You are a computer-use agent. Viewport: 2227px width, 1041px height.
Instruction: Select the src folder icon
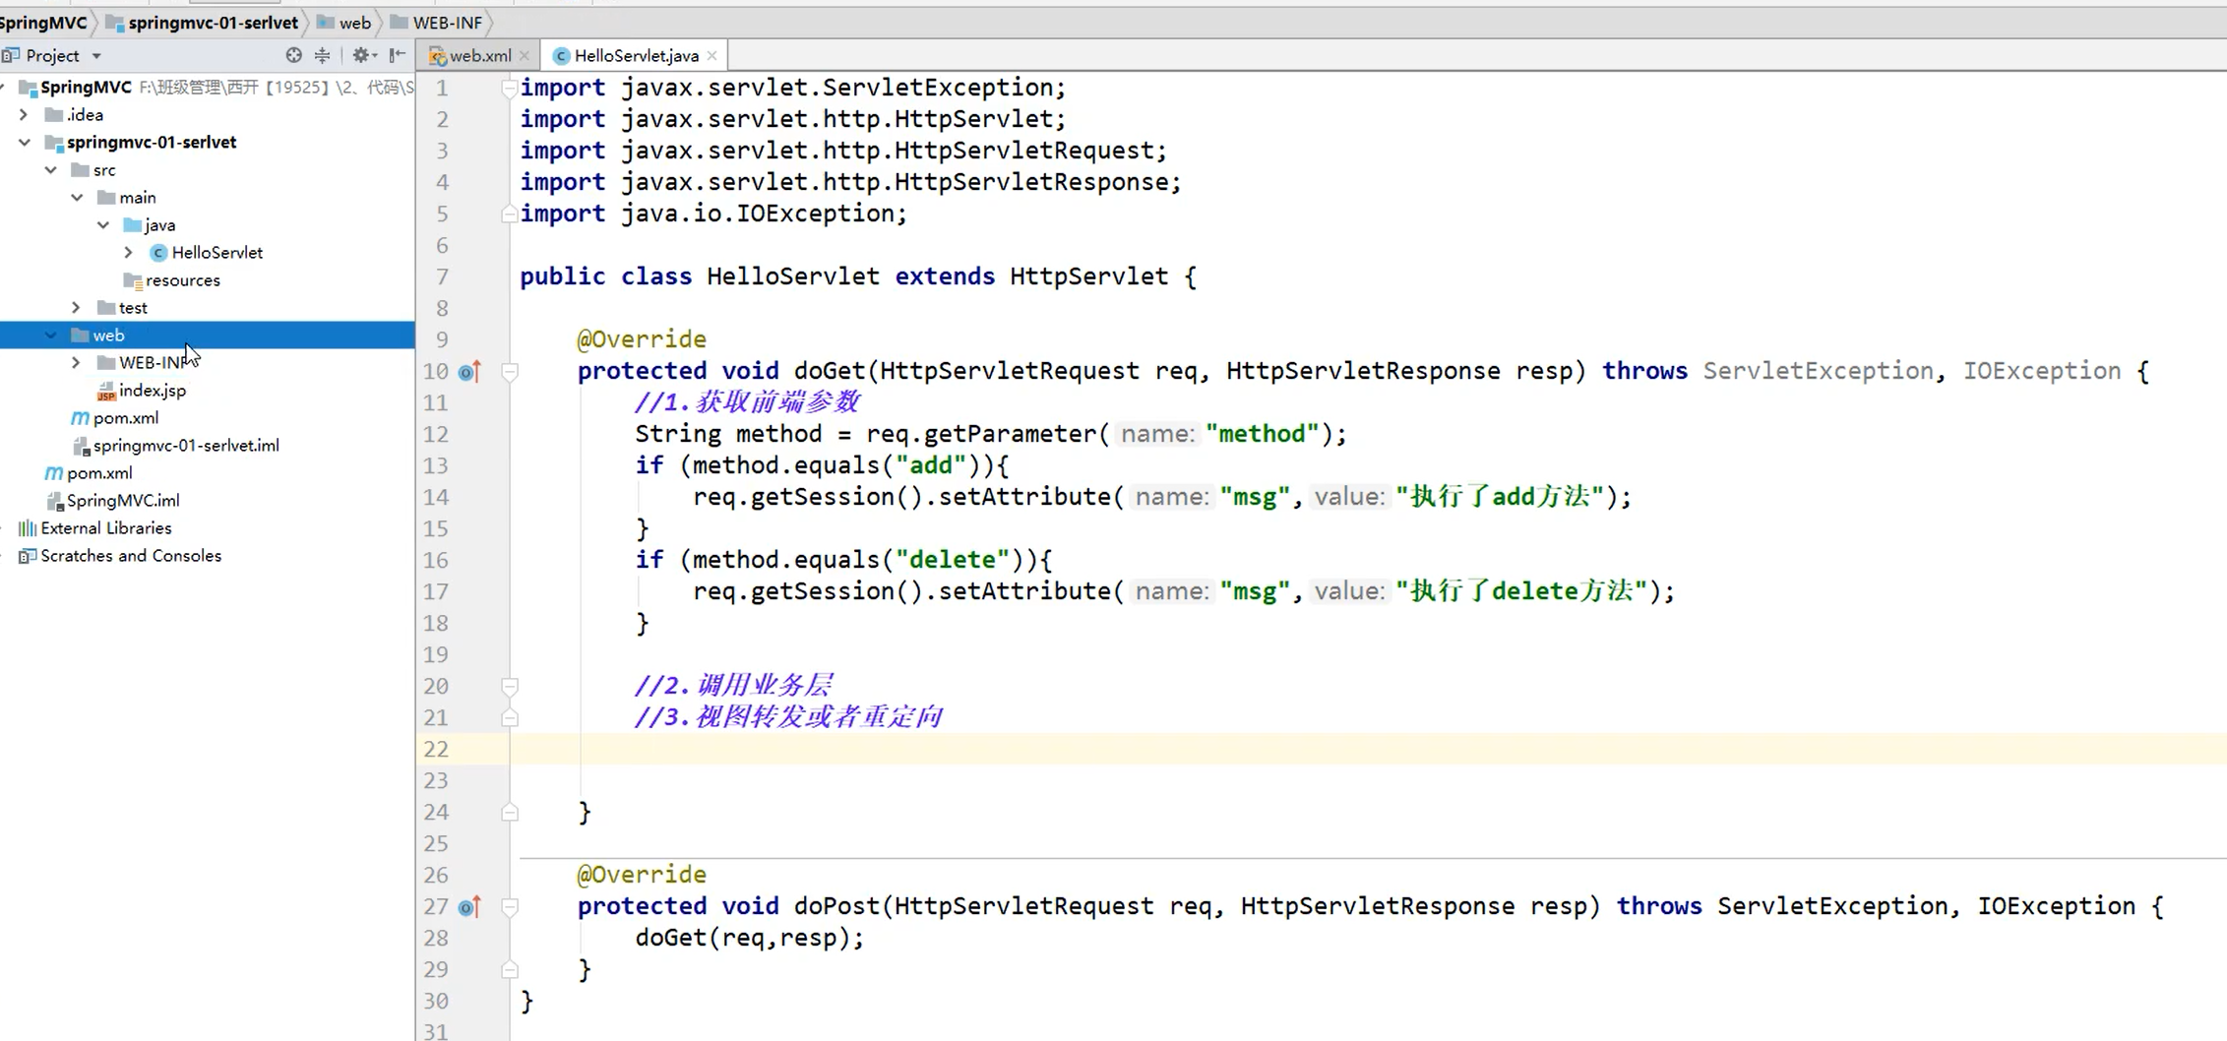(x=81, y=170)
